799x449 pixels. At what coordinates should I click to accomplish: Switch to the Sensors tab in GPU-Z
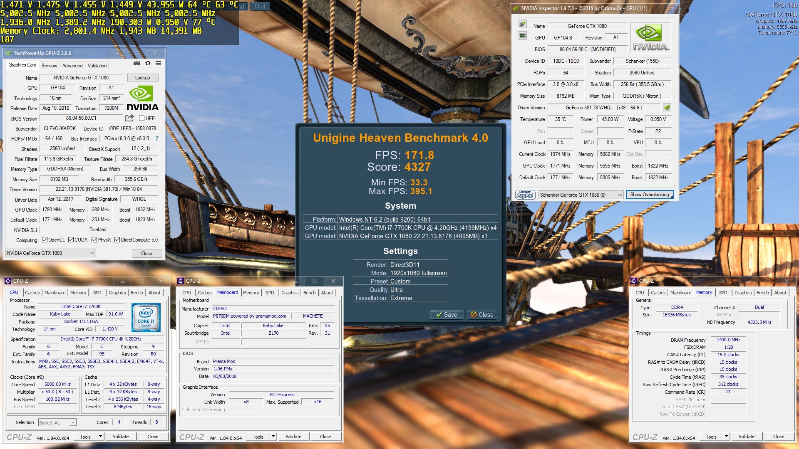click(x=50, y=66)
